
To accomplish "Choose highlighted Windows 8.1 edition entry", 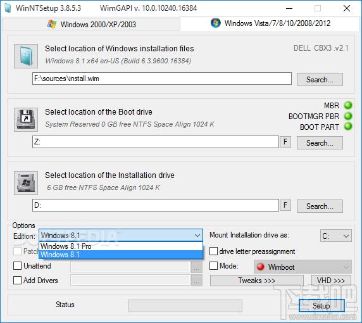I will tap(121, 255).
